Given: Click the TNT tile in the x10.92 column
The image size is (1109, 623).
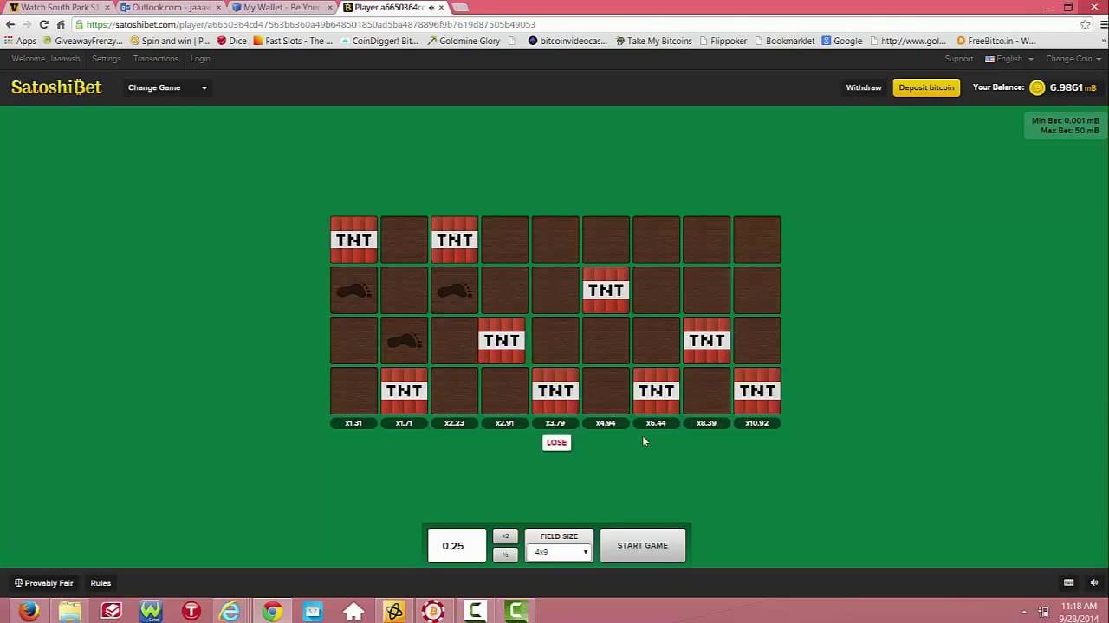Looking at the screenshot, I should click(x=757, y=391).
